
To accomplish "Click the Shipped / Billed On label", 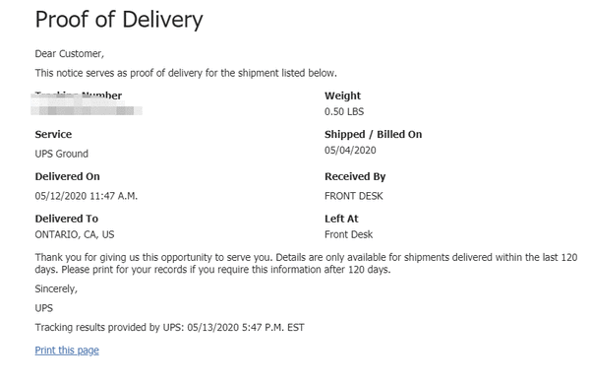I will point(374,135).
